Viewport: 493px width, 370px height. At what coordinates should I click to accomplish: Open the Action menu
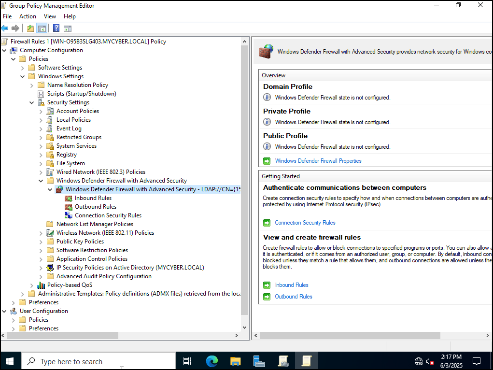point(28,16)
